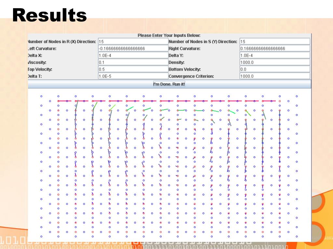Screen dimensions: 333x249
Task: Select the Left Curvature input field
Action: tap(133, 49)
